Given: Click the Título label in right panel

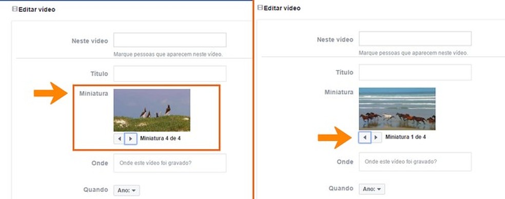Looking at the screenshot, I should 344,73.
